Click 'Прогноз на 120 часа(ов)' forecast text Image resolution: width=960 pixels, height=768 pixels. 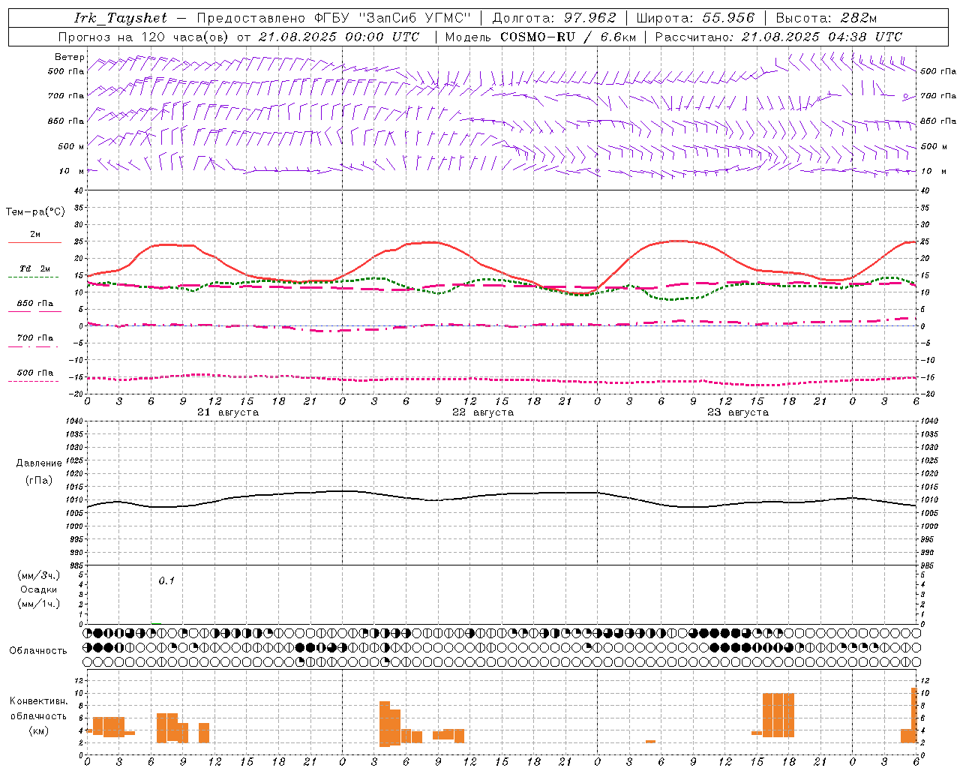point(145,37)
